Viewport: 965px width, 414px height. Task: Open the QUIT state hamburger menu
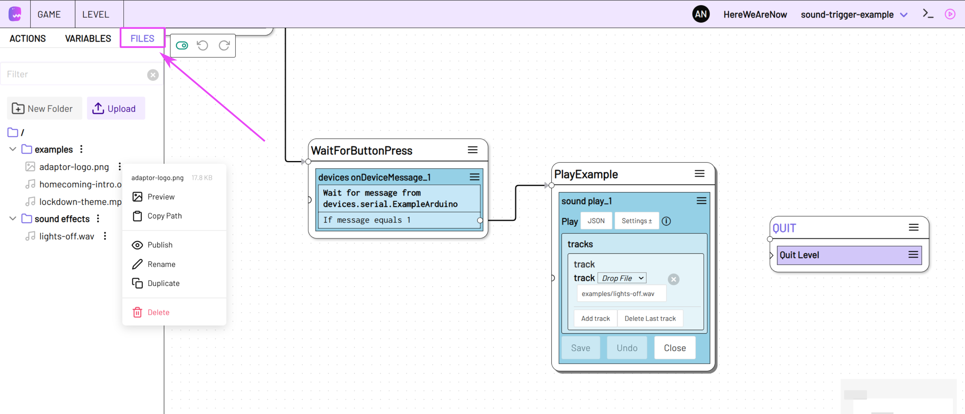pyautogui.click(x=913, y=227)
